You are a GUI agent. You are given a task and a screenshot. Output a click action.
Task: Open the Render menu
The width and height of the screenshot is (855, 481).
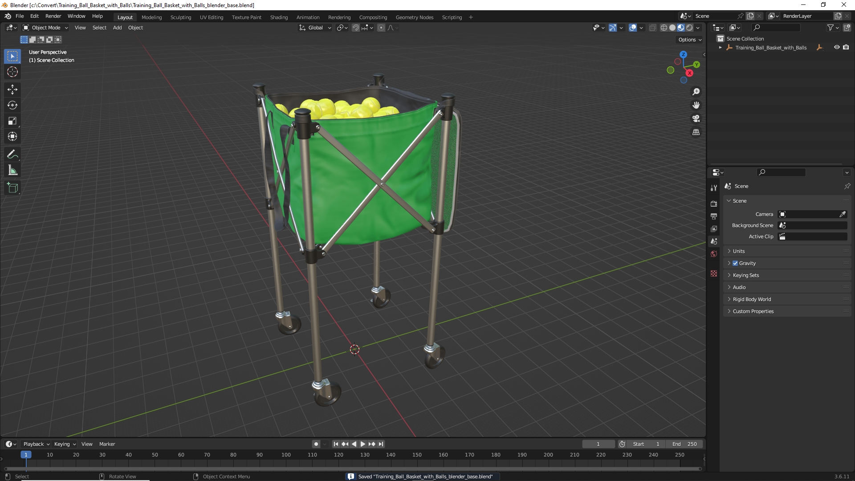click(53, 16)
